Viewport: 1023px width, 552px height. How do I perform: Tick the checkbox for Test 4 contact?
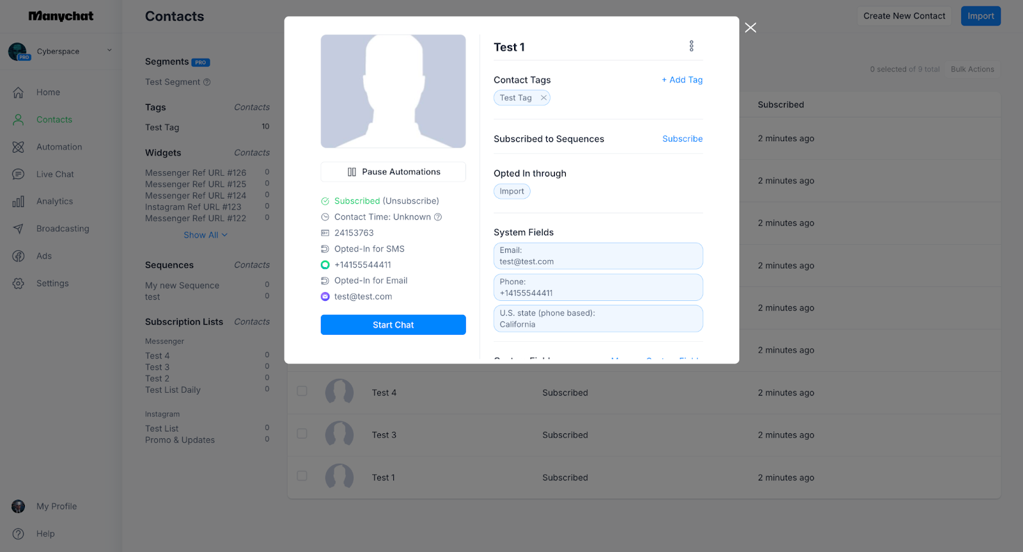(302, 391)
